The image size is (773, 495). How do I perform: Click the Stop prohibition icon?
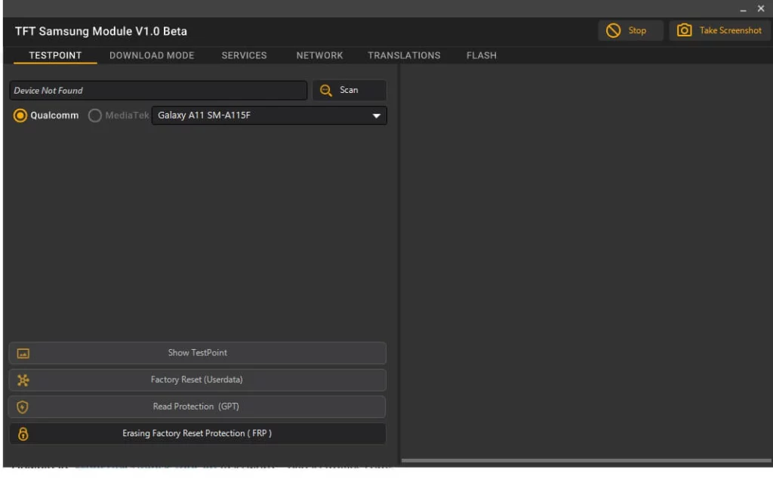click(x=613, y=30)
